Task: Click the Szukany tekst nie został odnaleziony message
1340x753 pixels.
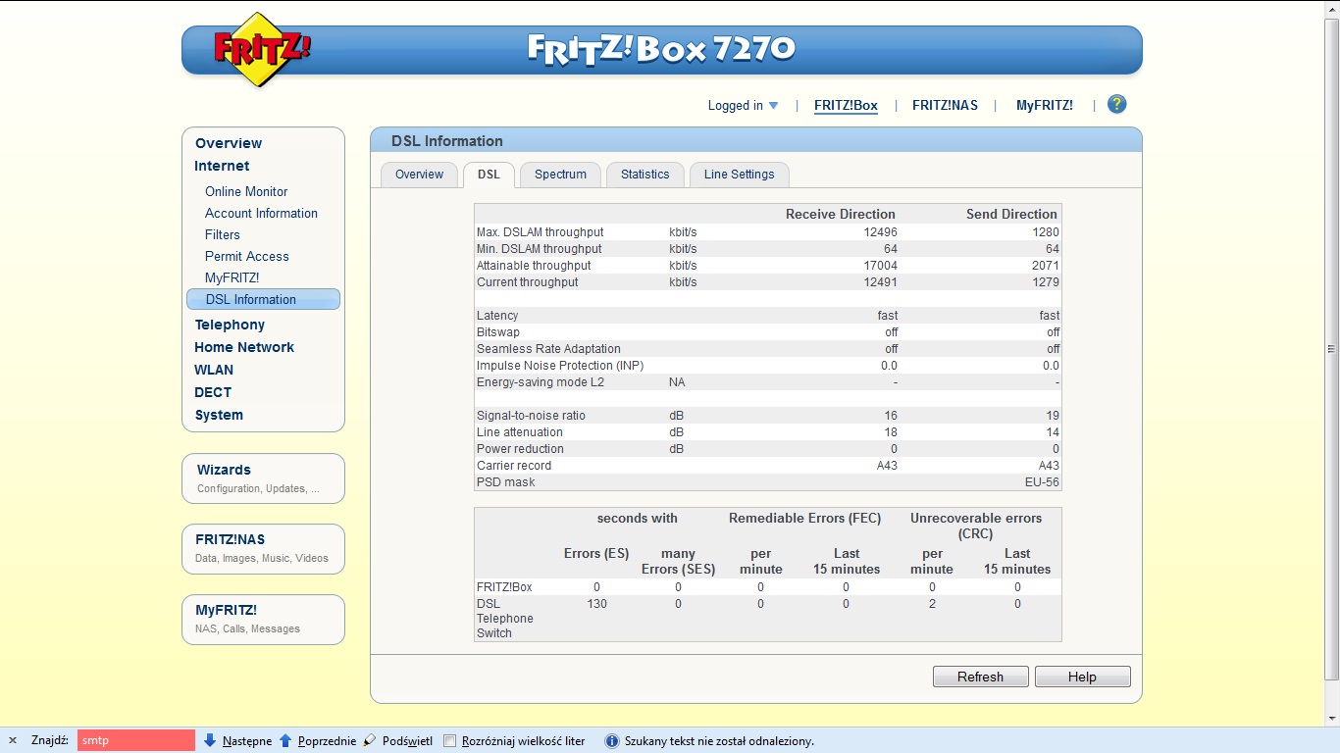Action: (x=719, y=741)
